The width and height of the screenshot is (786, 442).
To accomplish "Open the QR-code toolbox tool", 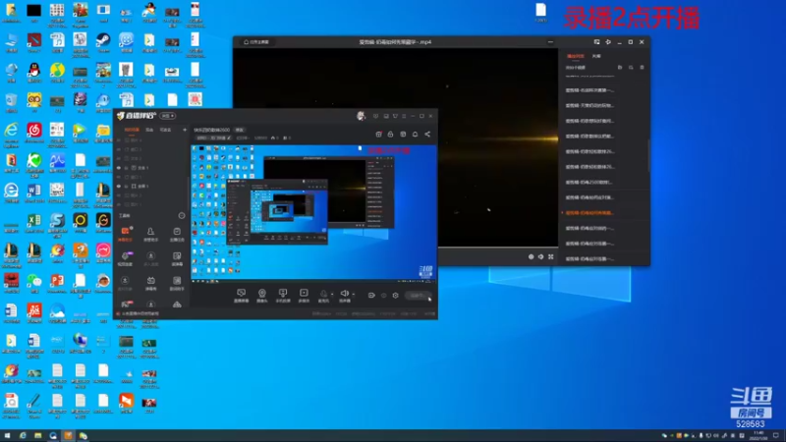I will 177,283.
